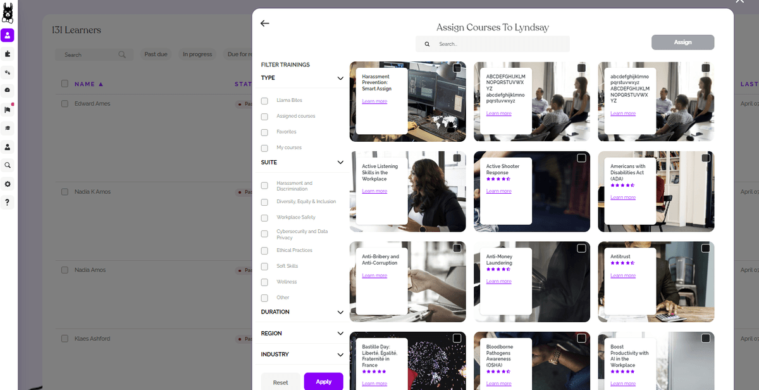
Task: Check the Llama Bites type filter
Action: pyautogui.click(x=264, y=101)
